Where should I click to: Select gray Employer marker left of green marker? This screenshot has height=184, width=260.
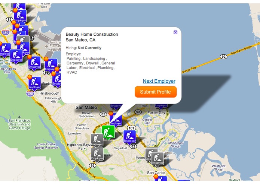[x=97, y=140]
